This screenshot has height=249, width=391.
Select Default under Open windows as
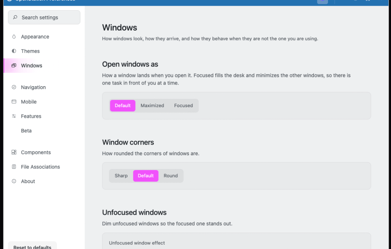123,106
